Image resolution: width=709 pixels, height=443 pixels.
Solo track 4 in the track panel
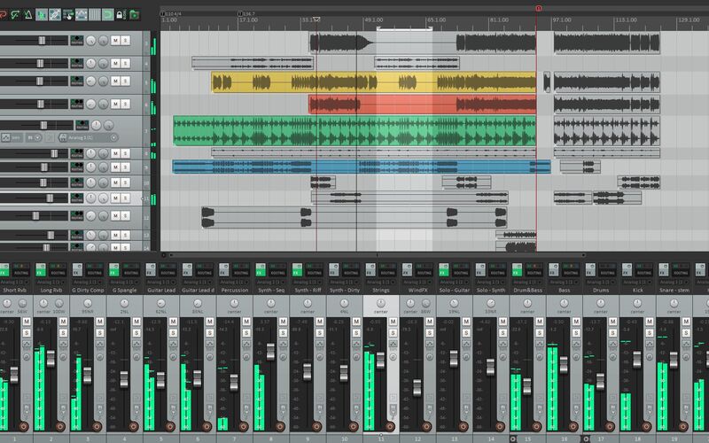coord(126,63)
